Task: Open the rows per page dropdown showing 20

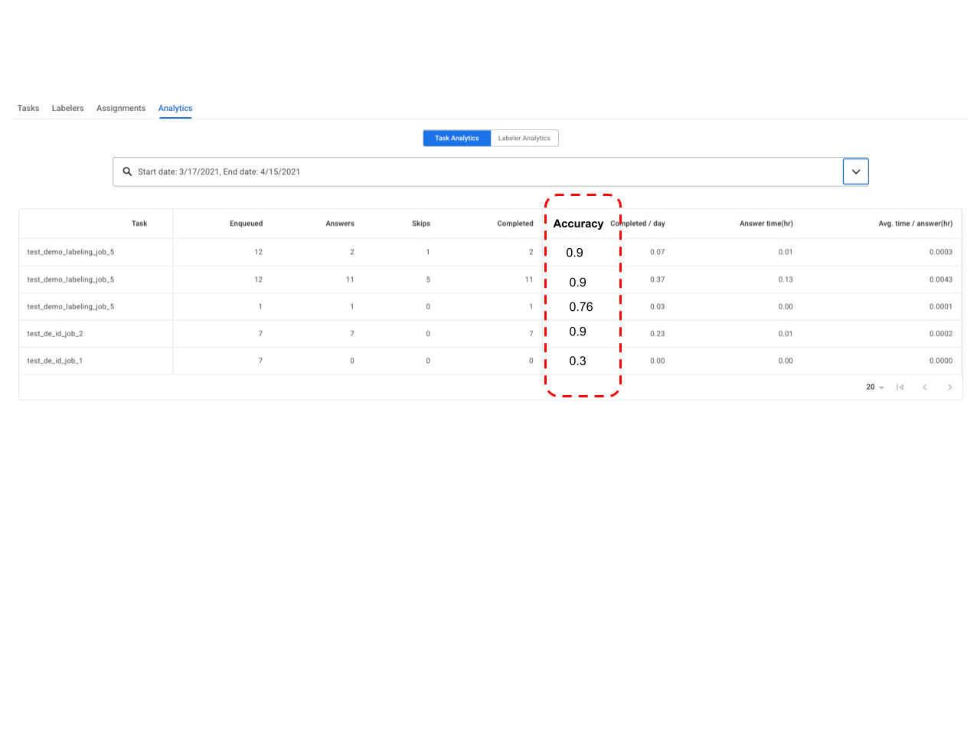Action: pos(875,387)
